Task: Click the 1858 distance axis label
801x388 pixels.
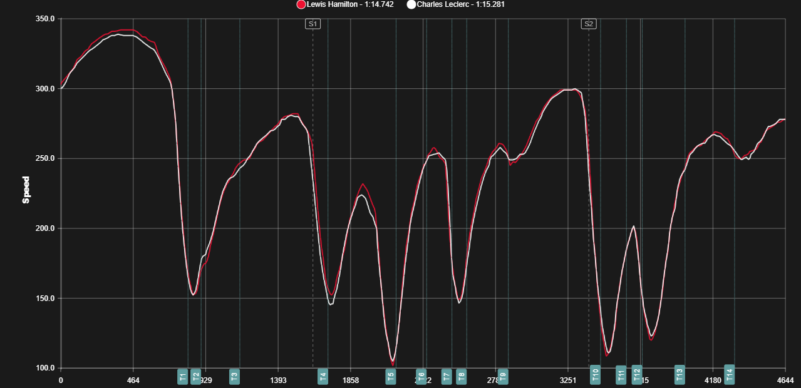Action: point(351,380)
